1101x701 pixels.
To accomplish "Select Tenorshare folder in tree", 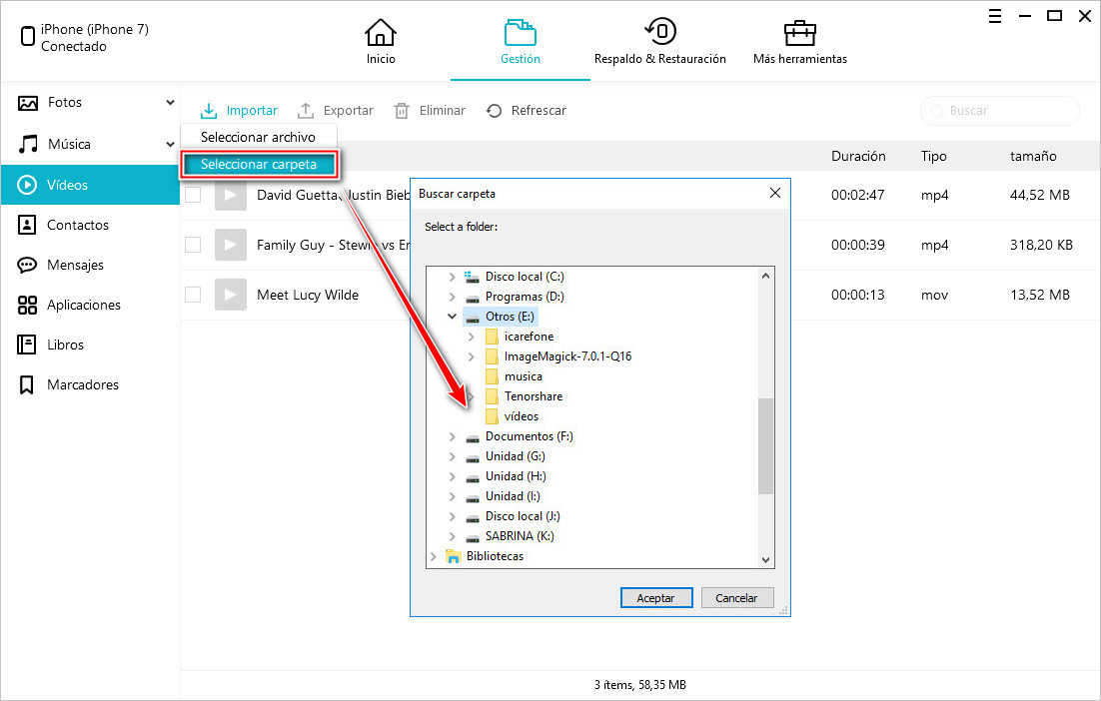I will point(533,396).
